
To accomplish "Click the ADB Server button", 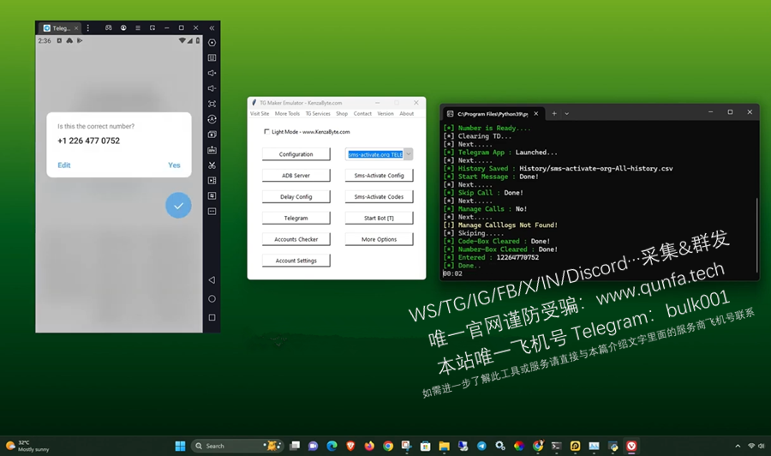I will coord(296,175).
